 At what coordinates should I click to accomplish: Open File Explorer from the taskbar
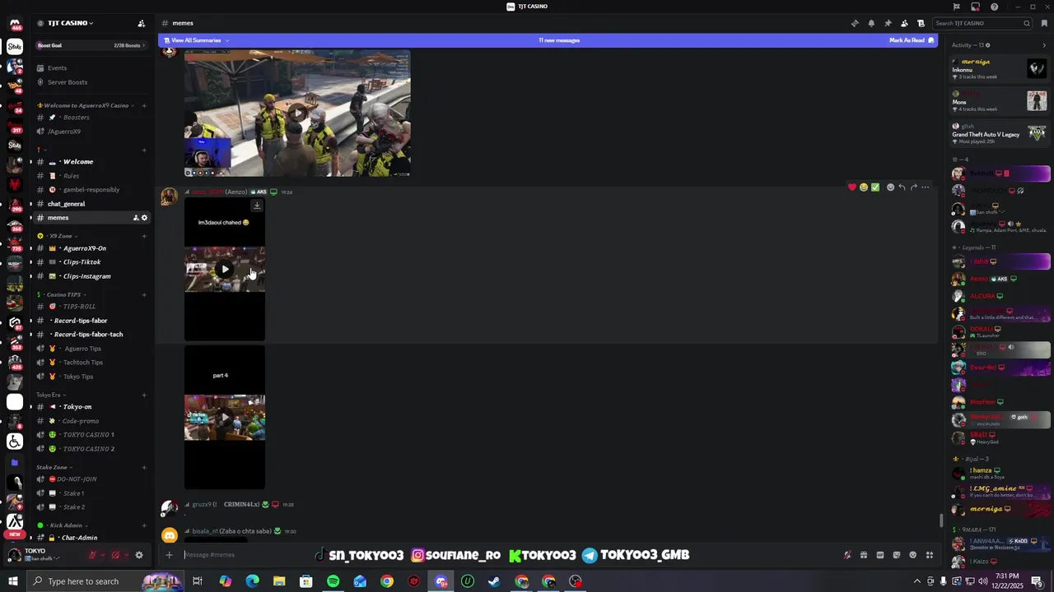click(279, 581)
